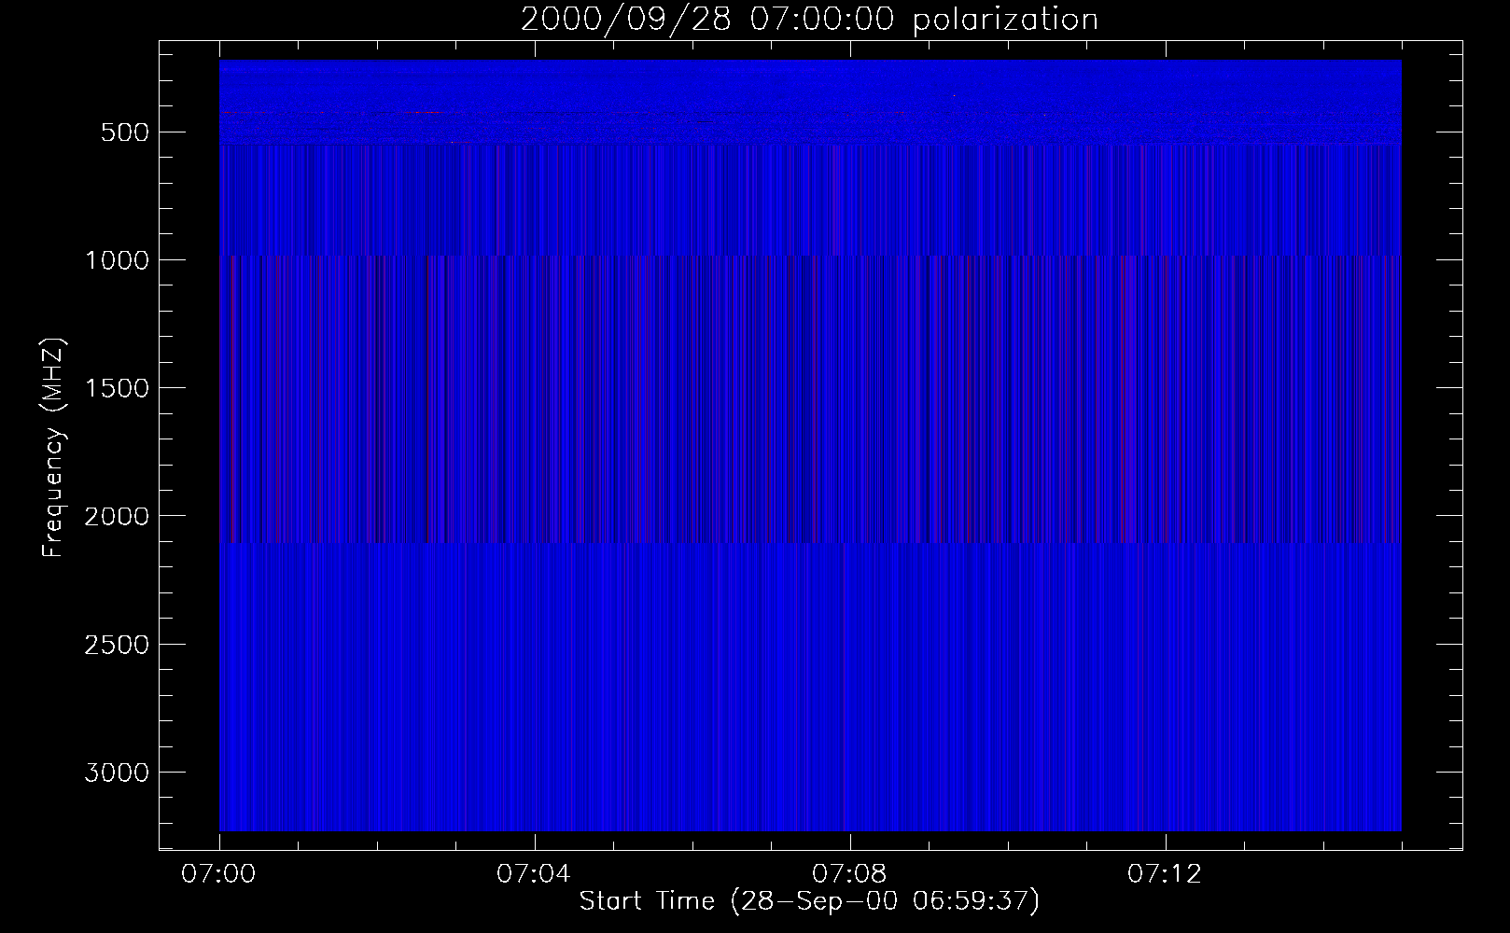Viewport: 1510px width, 933px height.
Task: Click the 'Start Time (28-Sep-00 06:59:37)' label
Action: coord(809,901)
